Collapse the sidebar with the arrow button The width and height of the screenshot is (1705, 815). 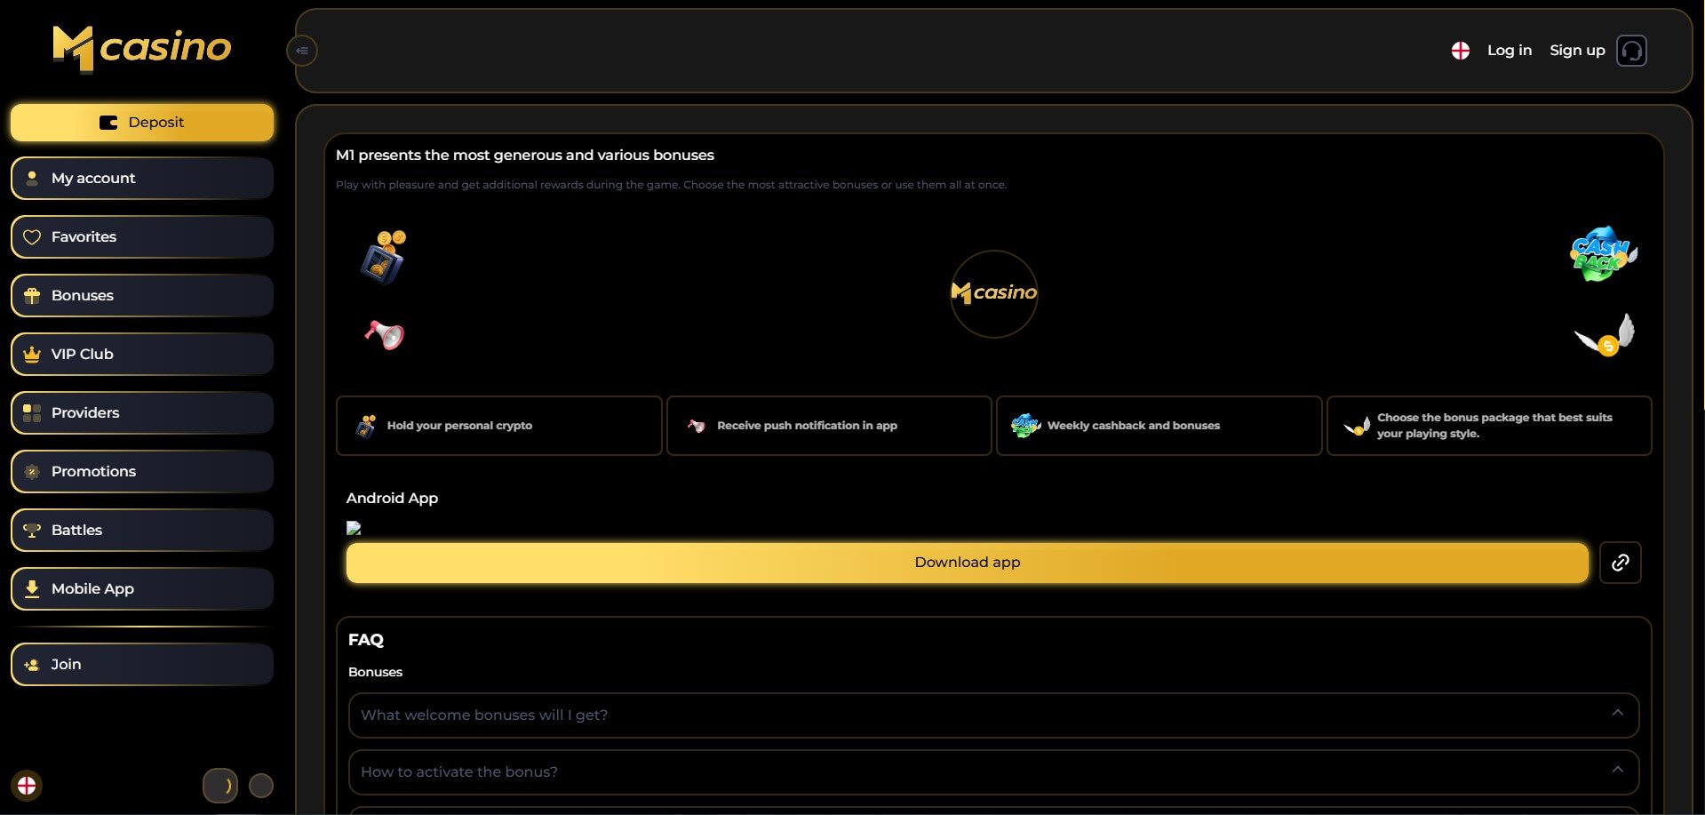coord(302,51)
